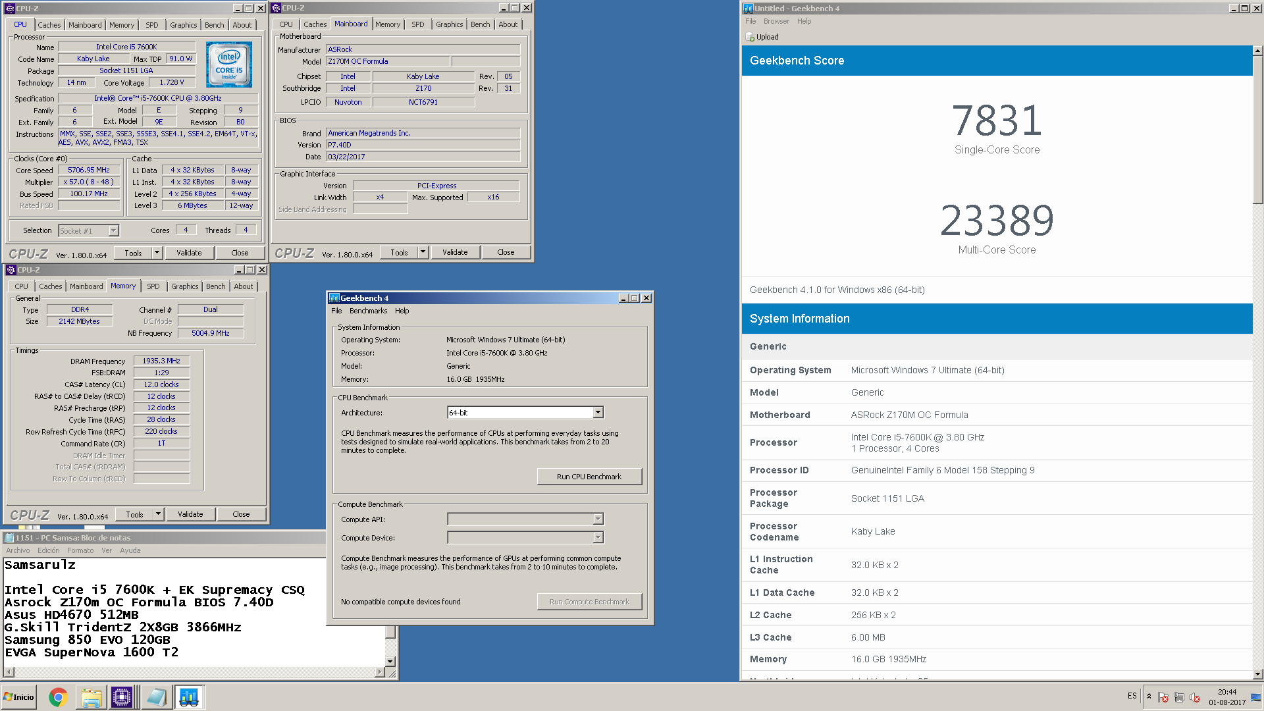Click the Notepad window title bar icon

tap(9, 538)
